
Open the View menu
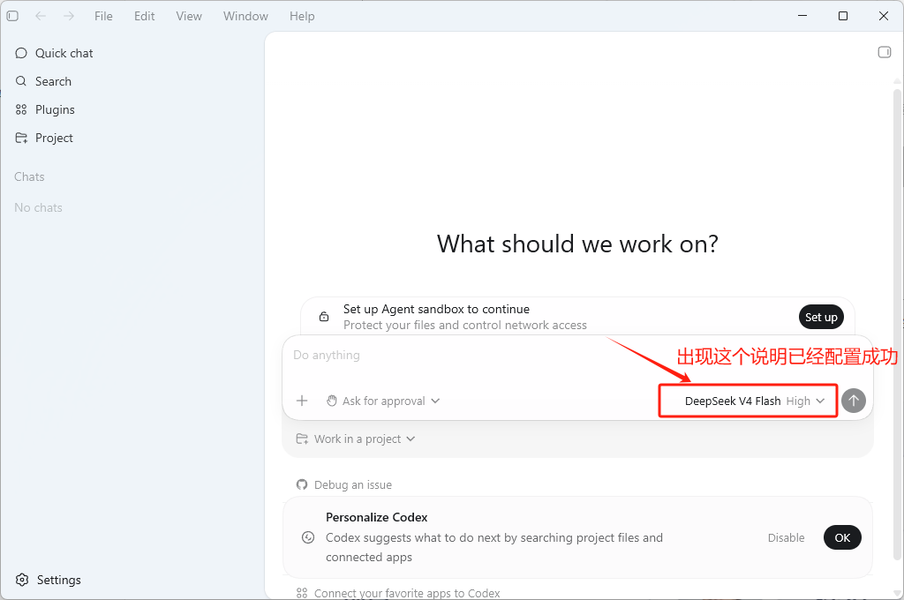(x=189, y=16)
